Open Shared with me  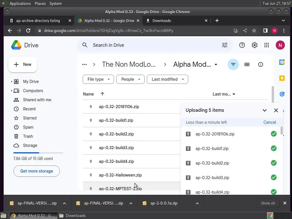point(37,100)
